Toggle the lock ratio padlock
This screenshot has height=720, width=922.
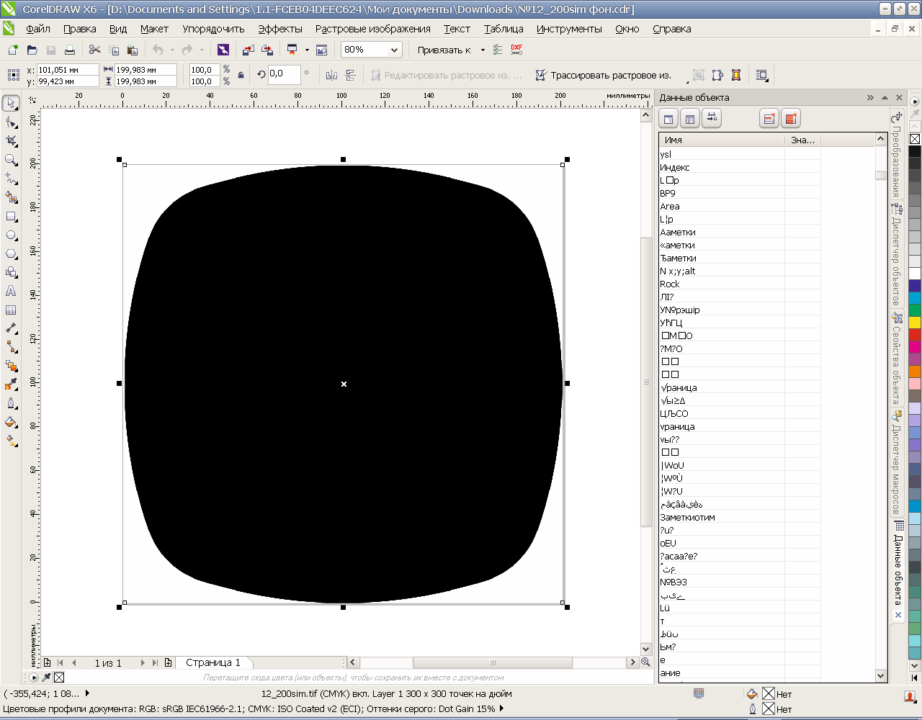pos(241,75)
